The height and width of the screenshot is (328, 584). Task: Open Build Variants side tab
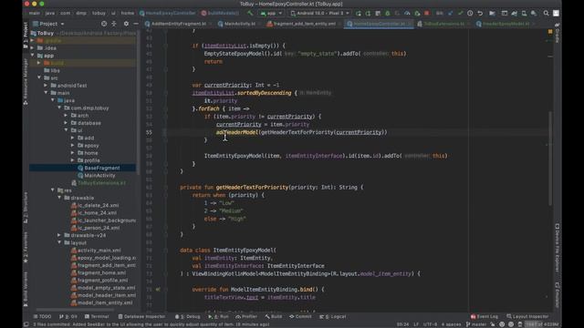(26, 290)
